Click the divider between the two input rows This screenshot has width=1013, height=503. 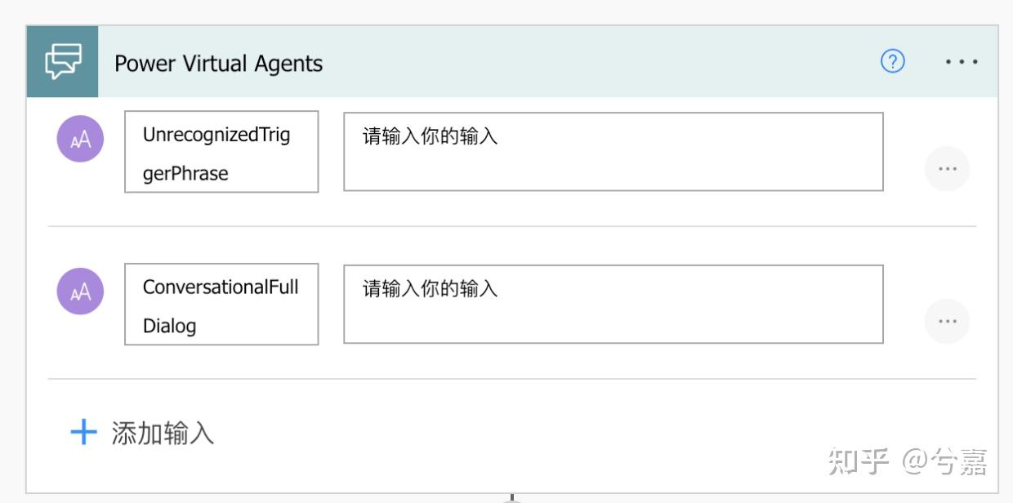[x=511, y=226]
